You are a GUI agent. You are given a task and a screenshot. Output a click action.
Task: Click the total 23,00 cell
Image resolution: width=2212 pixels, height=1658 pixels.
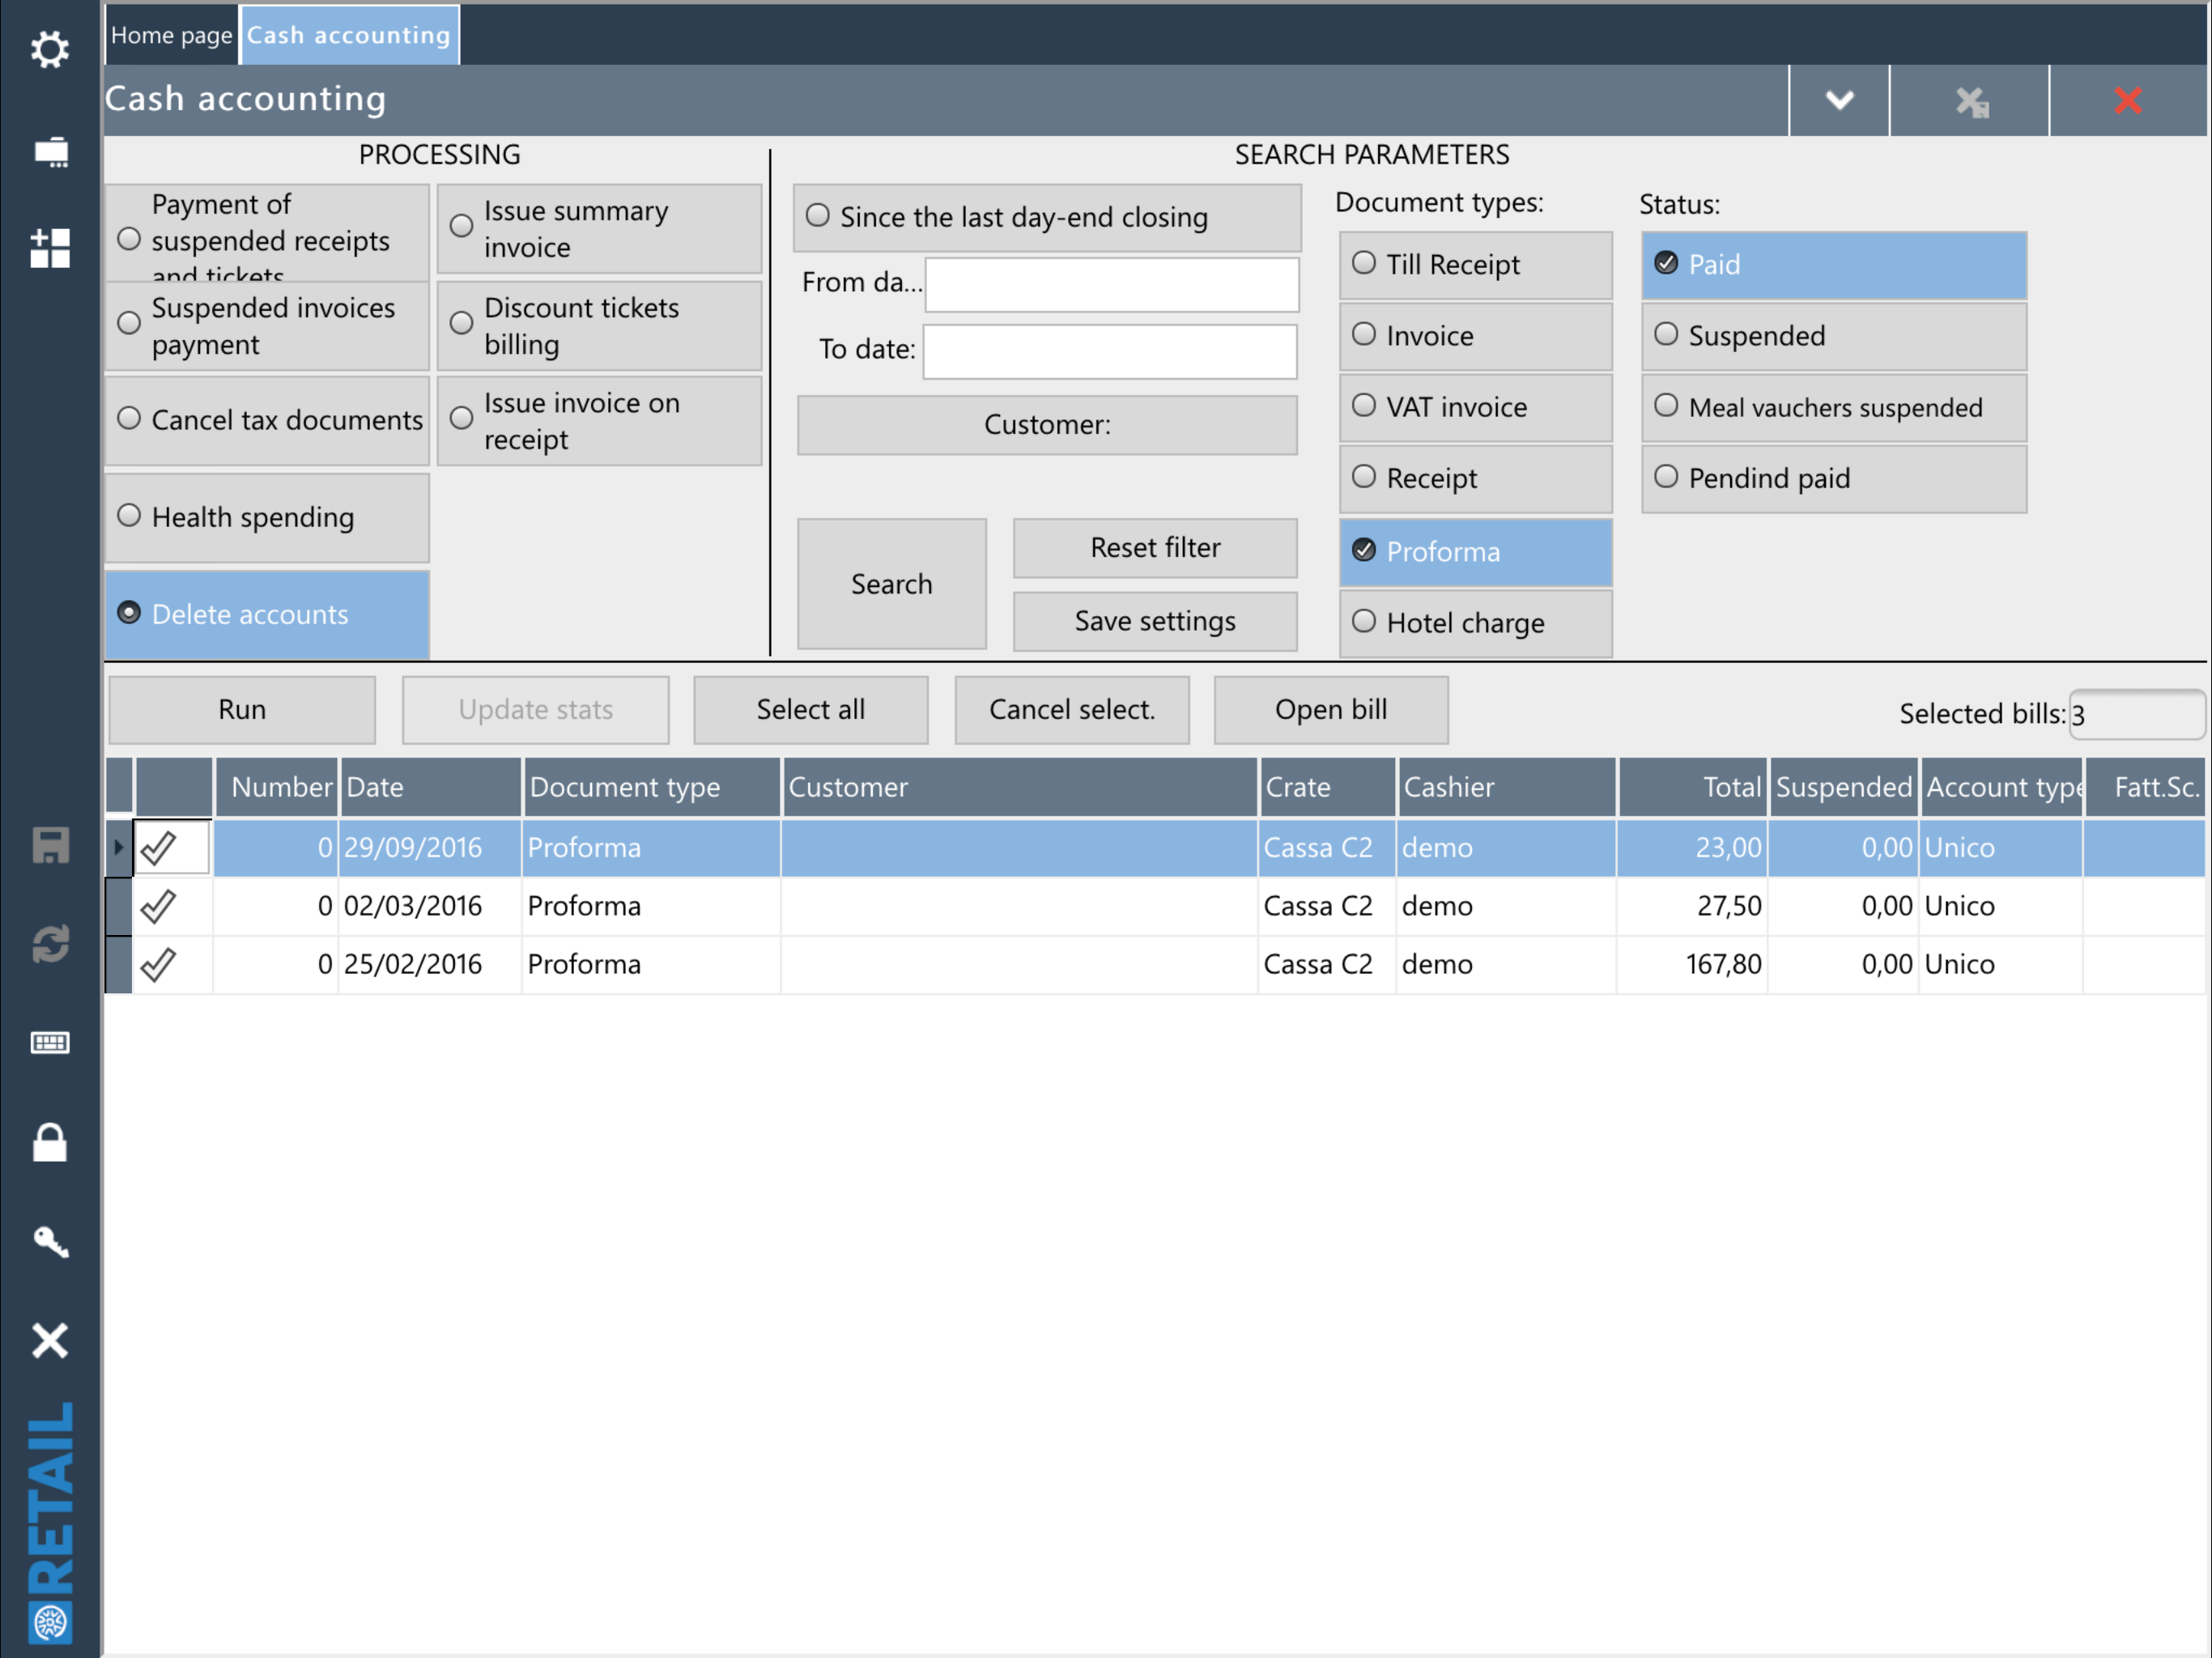pos(1693,848)
